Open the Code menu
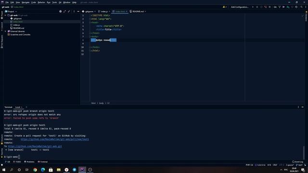The height and width of the screenshot is (173, 308). pos(34,2)
